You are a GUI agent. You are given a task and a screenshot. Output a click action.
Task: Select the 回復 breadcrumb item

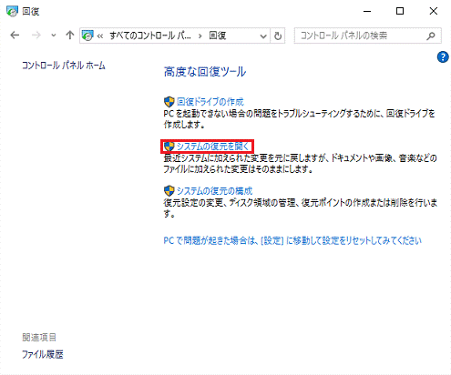click(218, 35)
